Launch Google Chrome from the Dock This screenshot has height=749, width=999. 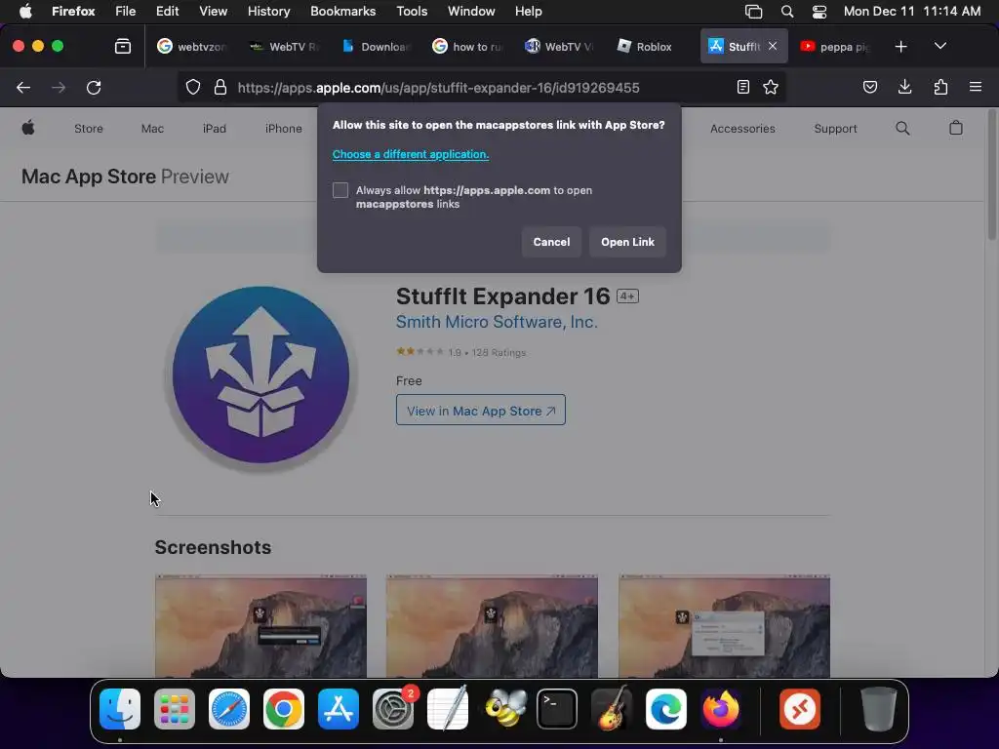284,709
